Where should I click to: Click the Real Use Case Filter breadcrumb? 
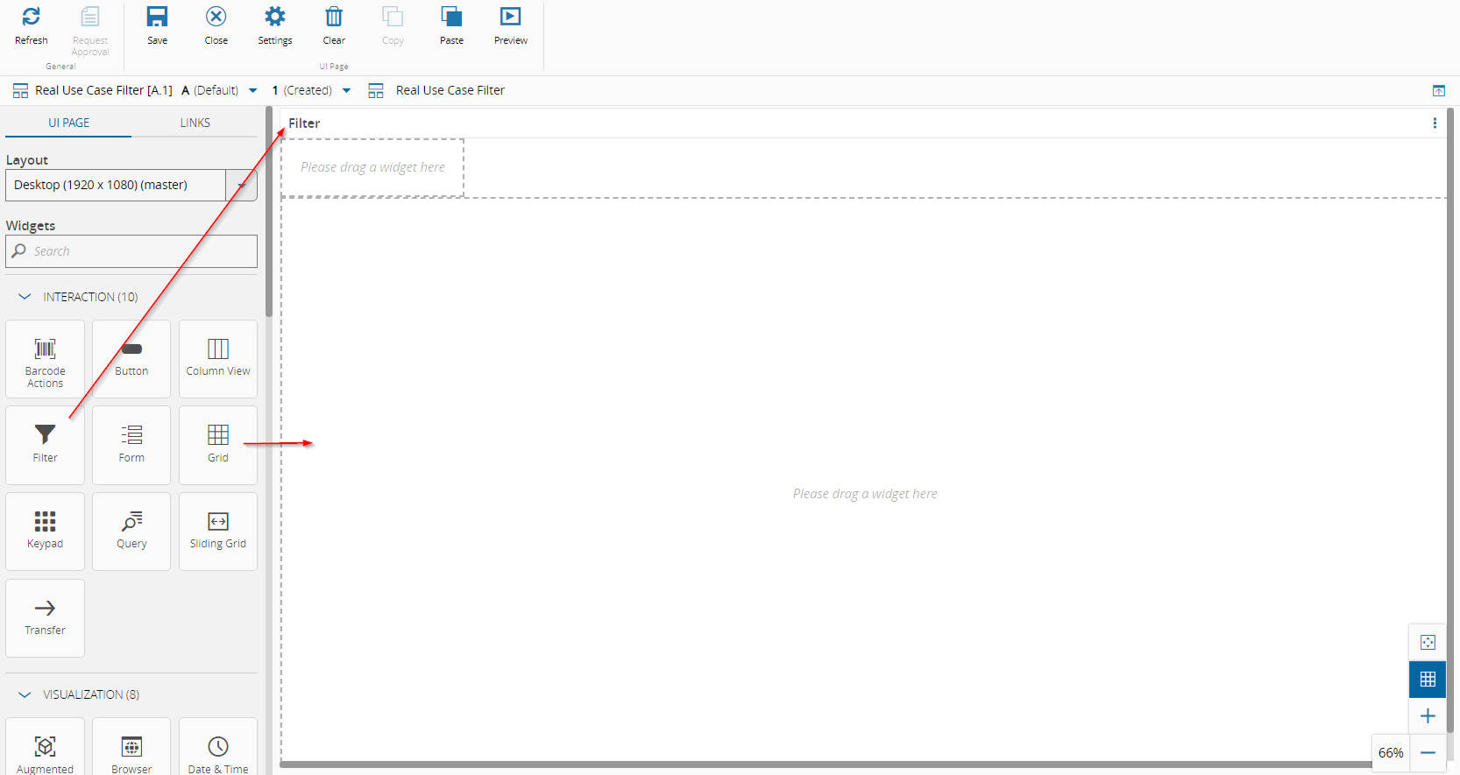point(450,90)
